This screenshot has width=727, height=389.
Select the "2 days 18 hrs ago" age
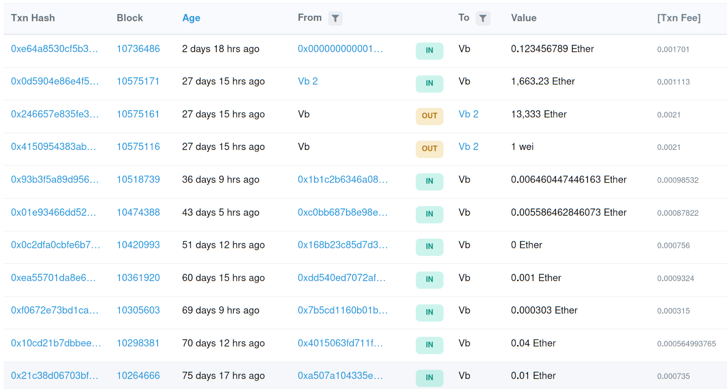pos(221,49)
